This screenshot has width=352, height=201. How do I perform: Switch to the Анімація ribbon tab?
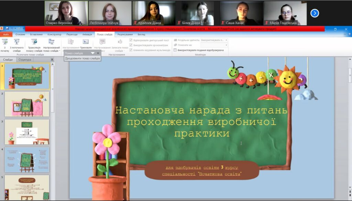[x=87, y=34]
